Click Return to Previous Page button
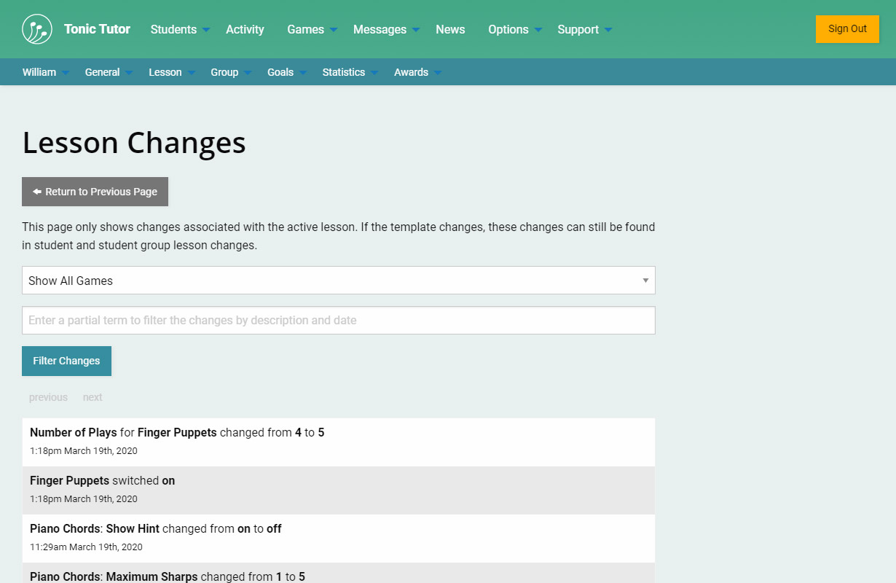This screenshot has width=896, height=583. point(95,192)
